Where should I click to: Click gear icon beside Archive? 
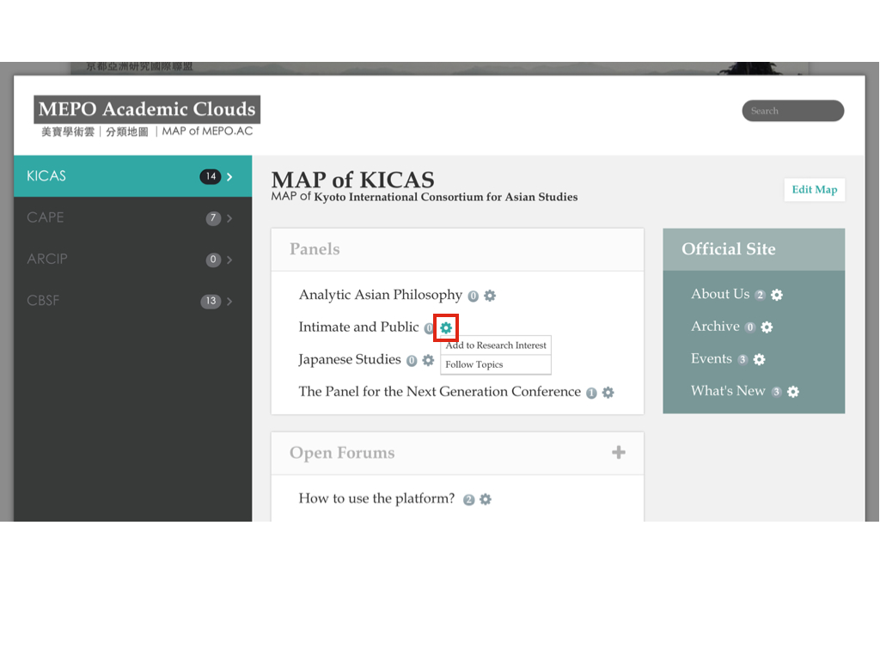[767, 327]
